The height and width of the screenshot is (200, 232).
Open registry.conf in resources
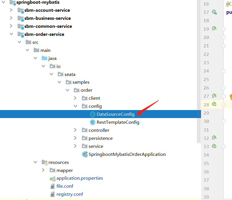70,194
